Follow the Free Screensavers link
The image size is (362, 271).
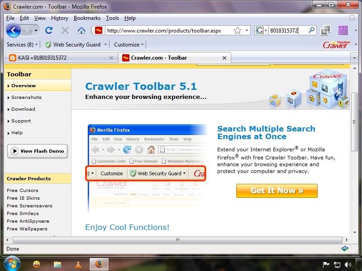point(29,206)
